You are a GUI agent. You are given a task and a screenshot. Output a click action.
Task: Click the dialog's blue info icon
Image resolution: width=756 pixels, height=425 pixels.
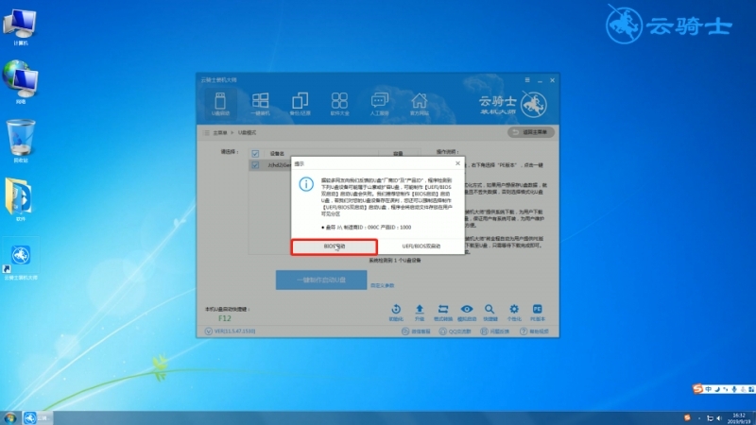(306, 184)
